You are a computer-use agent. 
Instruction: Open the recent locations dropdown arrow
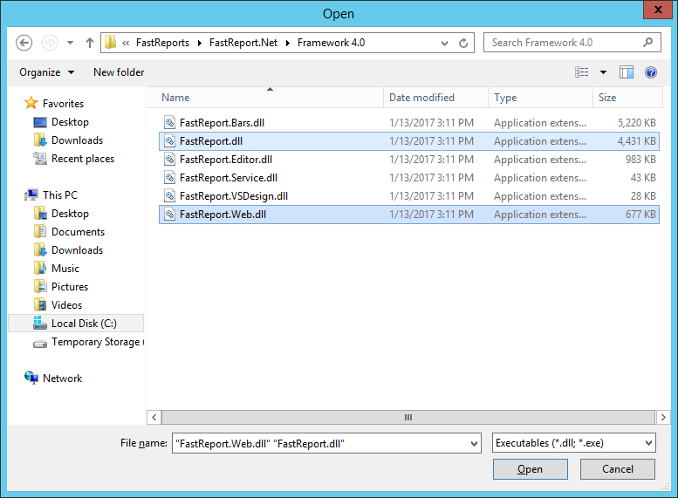click(70, 43)
